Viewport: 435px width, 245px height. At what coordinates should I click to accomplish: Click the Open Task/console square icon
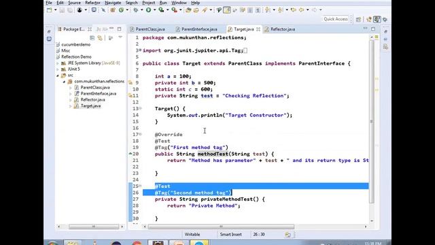point(94,10)
